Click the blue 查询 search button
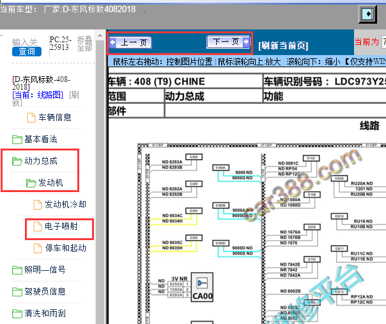 [27, 51]
